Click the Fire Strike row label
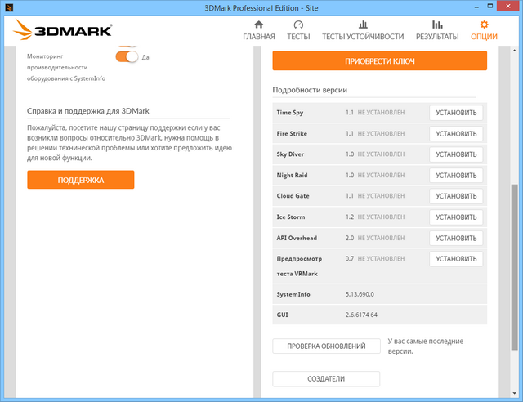Screen dimensions: 523x402 292,133
